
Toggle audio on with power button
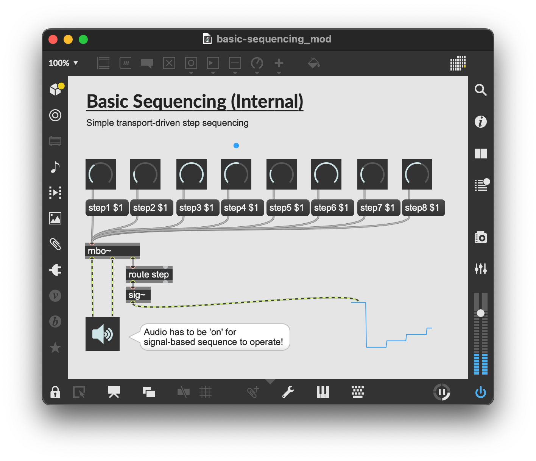(480, 392)
